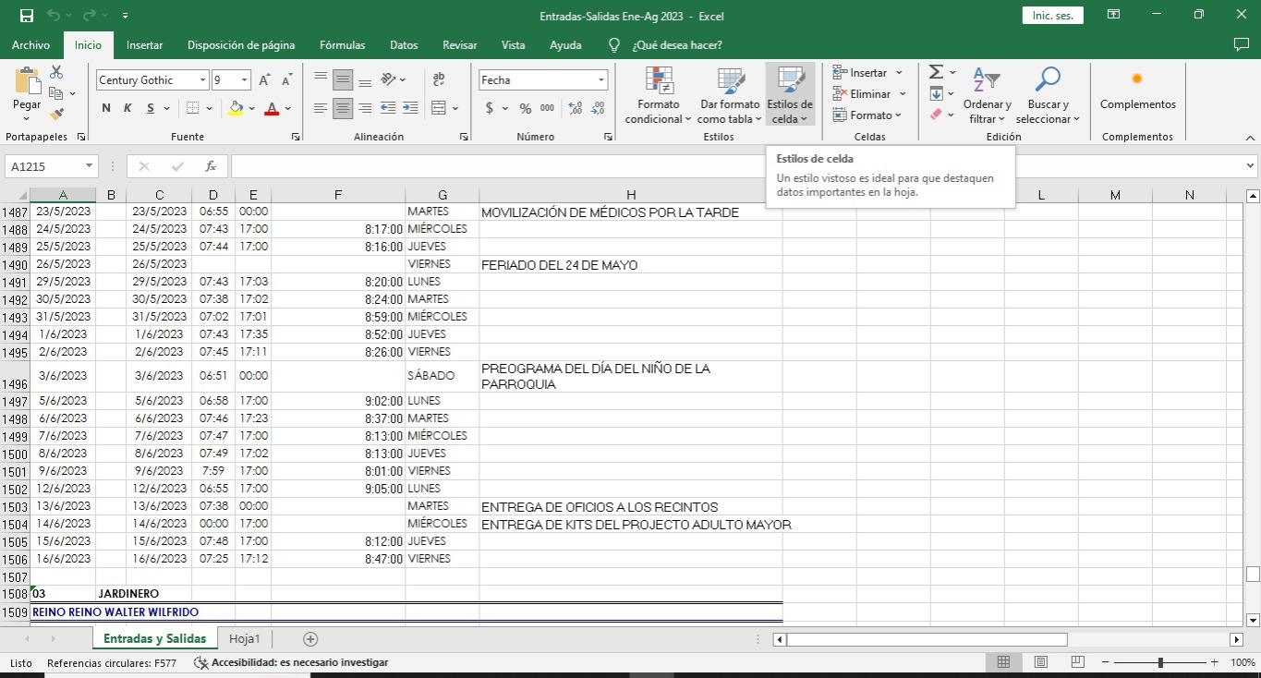This screenshot has height=678, width=1261.
Task: Click the Save icon in title bar
Action: (27, 16)
